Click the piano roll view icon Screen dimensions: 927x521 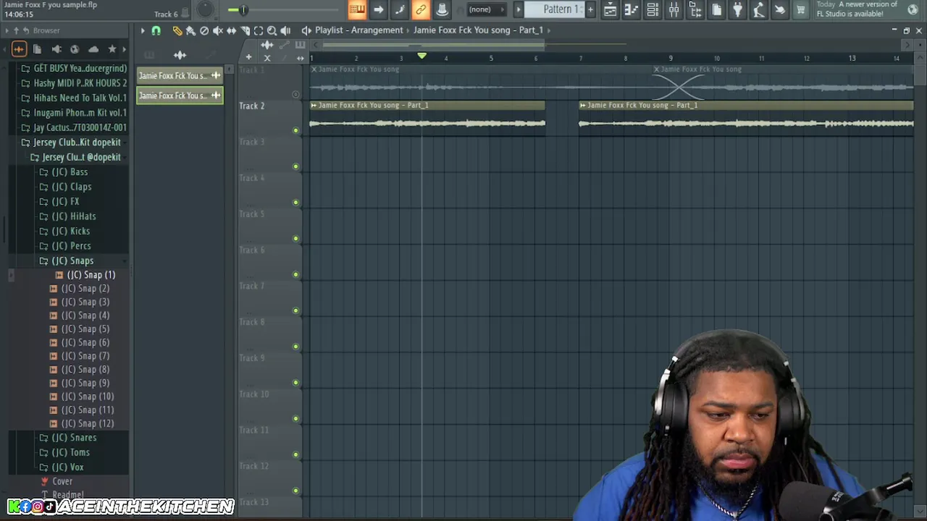tap(632, 9)
